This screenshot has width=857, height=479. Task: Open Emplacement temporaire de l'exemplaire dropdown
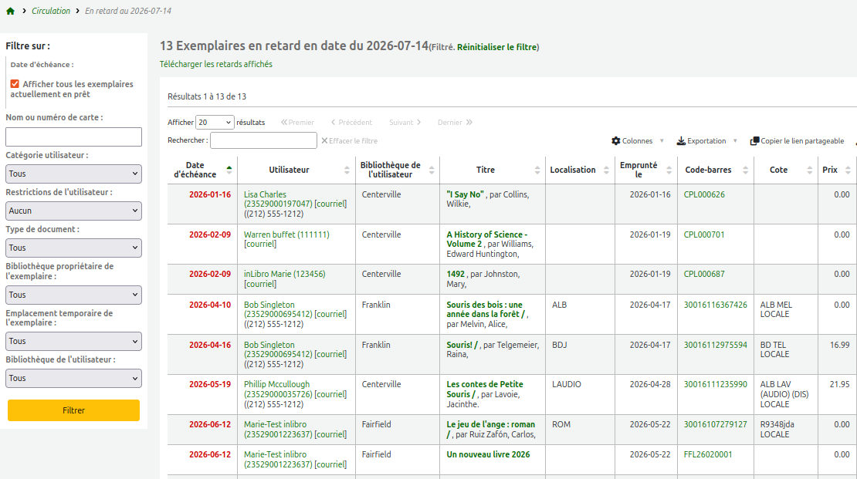pos(74,342)
